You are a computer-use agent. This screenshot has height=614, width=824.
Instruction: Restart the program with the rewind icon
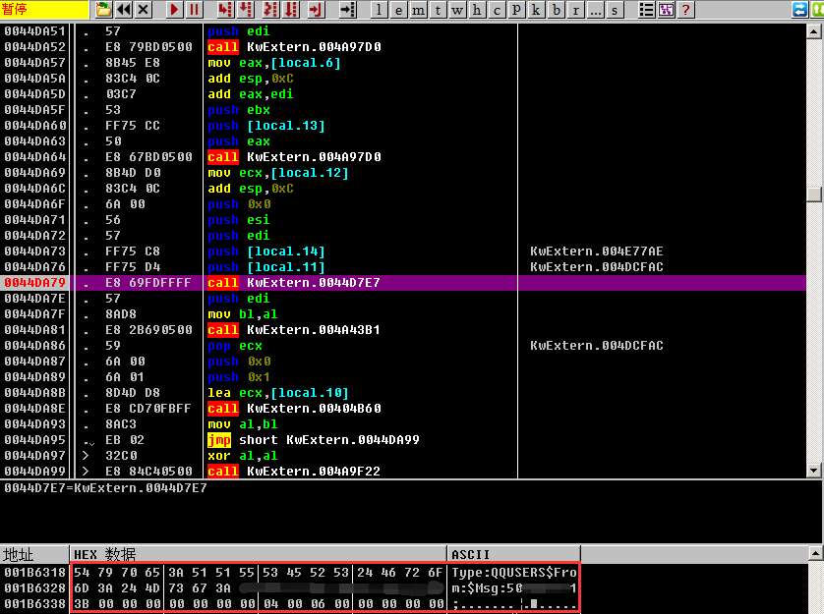click(124, 10)
